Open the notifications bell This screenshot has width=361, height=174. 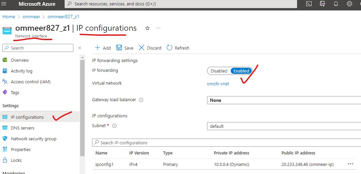pos(336,4)
